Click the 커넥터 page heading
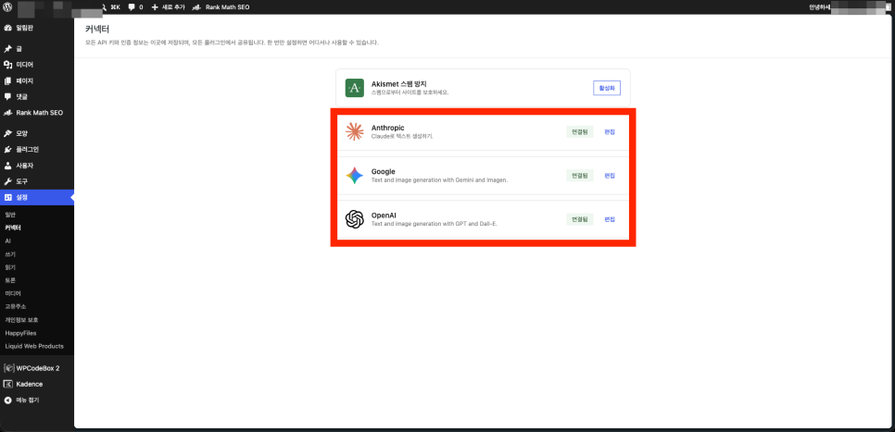 97,29
